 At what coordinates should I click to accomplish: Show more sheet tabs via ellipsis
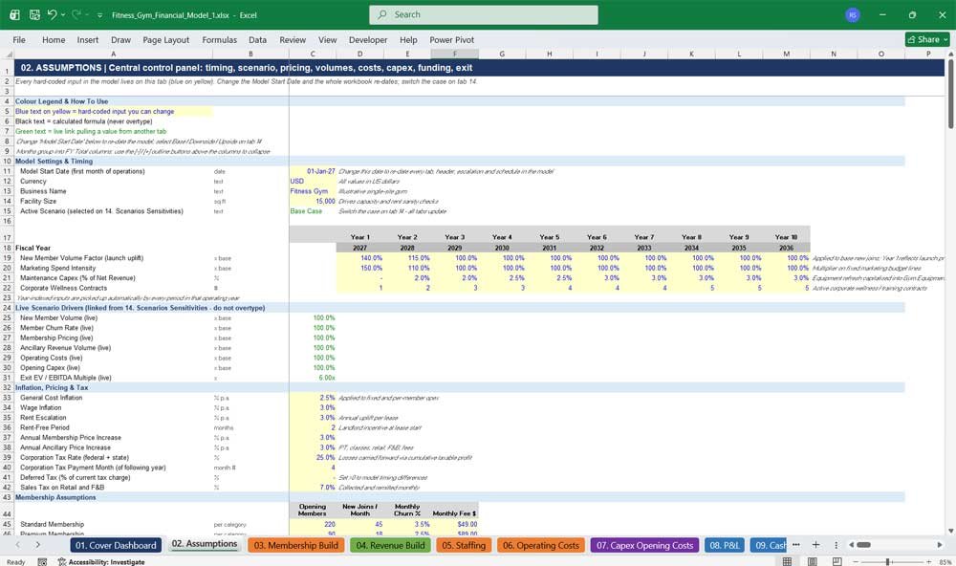[x=795, y=545]
